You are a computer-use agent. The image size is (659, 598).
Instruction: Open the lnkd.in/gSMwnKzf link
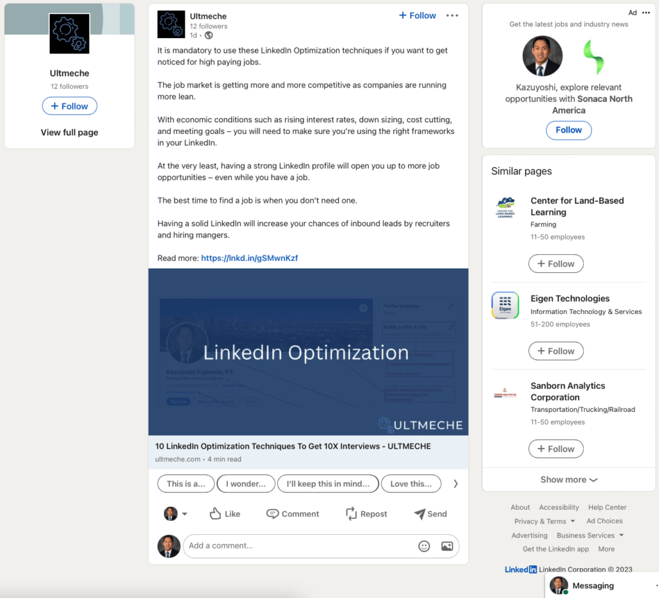tap(249, 258)
